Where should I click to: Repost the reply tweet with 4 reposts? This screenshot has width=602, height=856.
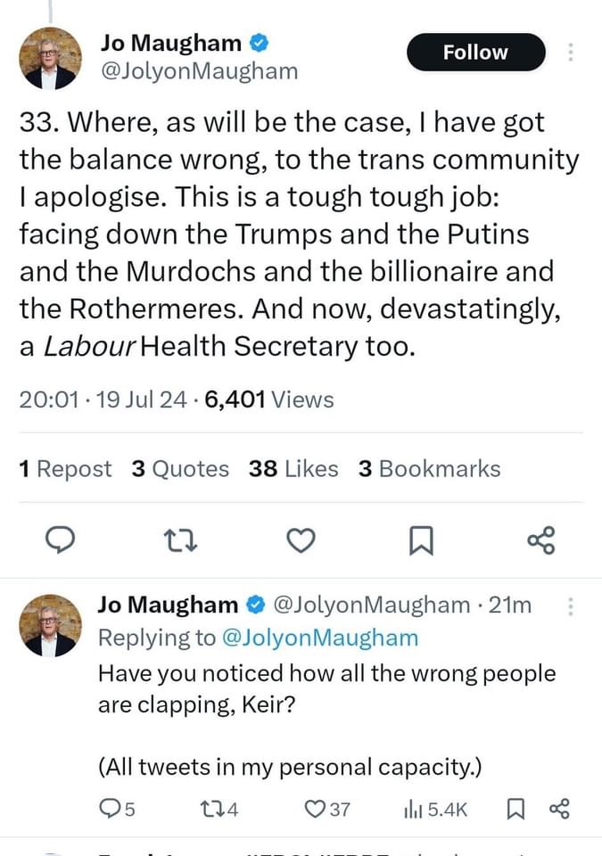(217, 809)
